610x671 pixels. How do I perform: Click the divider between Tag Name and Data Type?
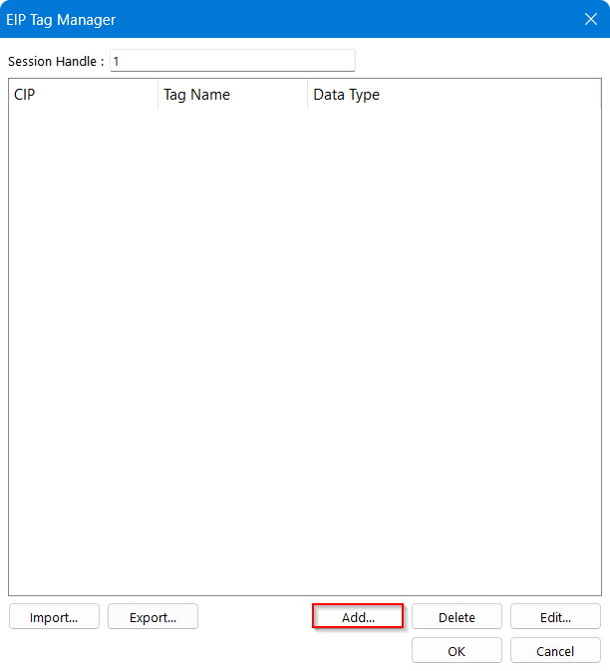tap(308, 94)
